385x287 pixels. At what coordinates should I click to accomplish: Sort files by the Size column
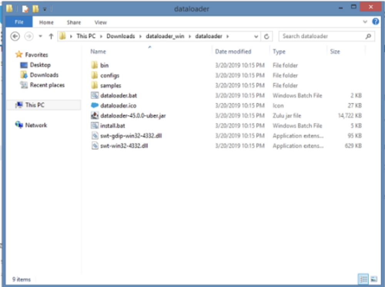point(335,51)
